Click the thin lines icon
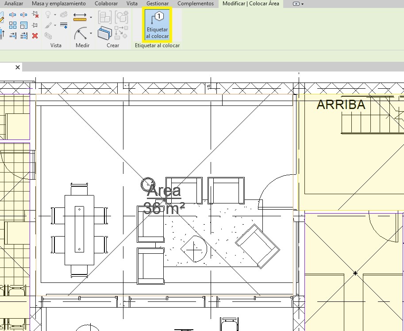 [64, 25]
